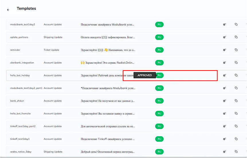The image size is (247, 158).
Task: Copy the waba_notice_5day template
Action: [x=236, y=151]
